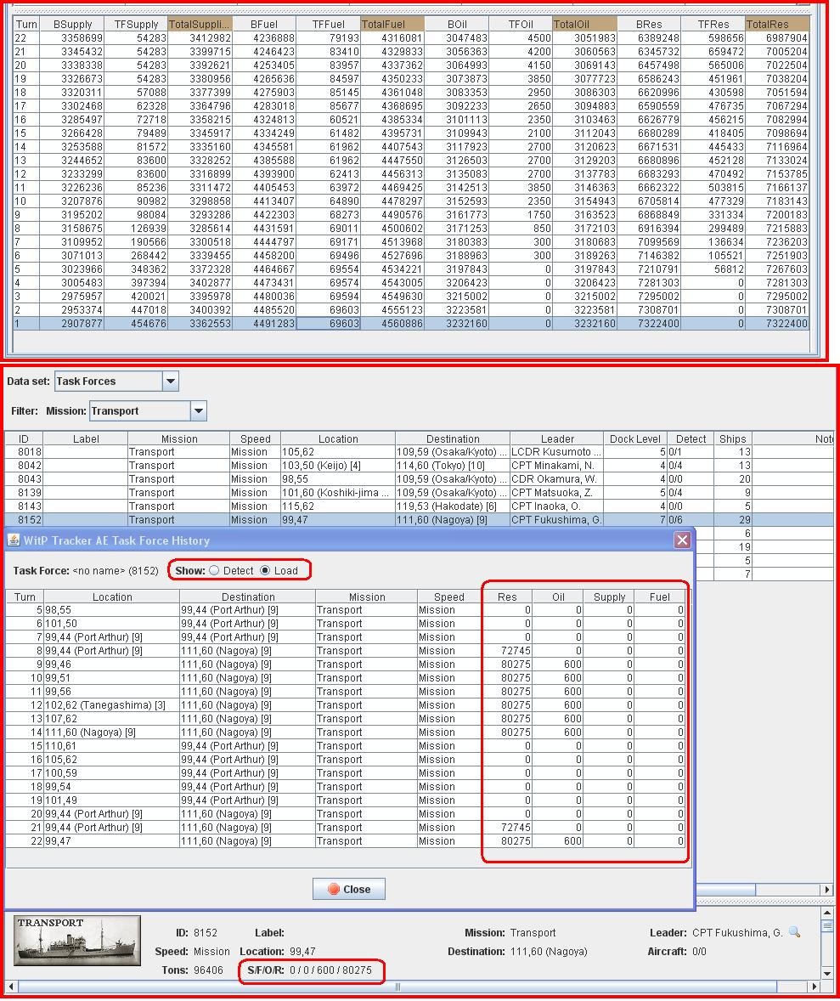Select task force 8018 row

420,452
